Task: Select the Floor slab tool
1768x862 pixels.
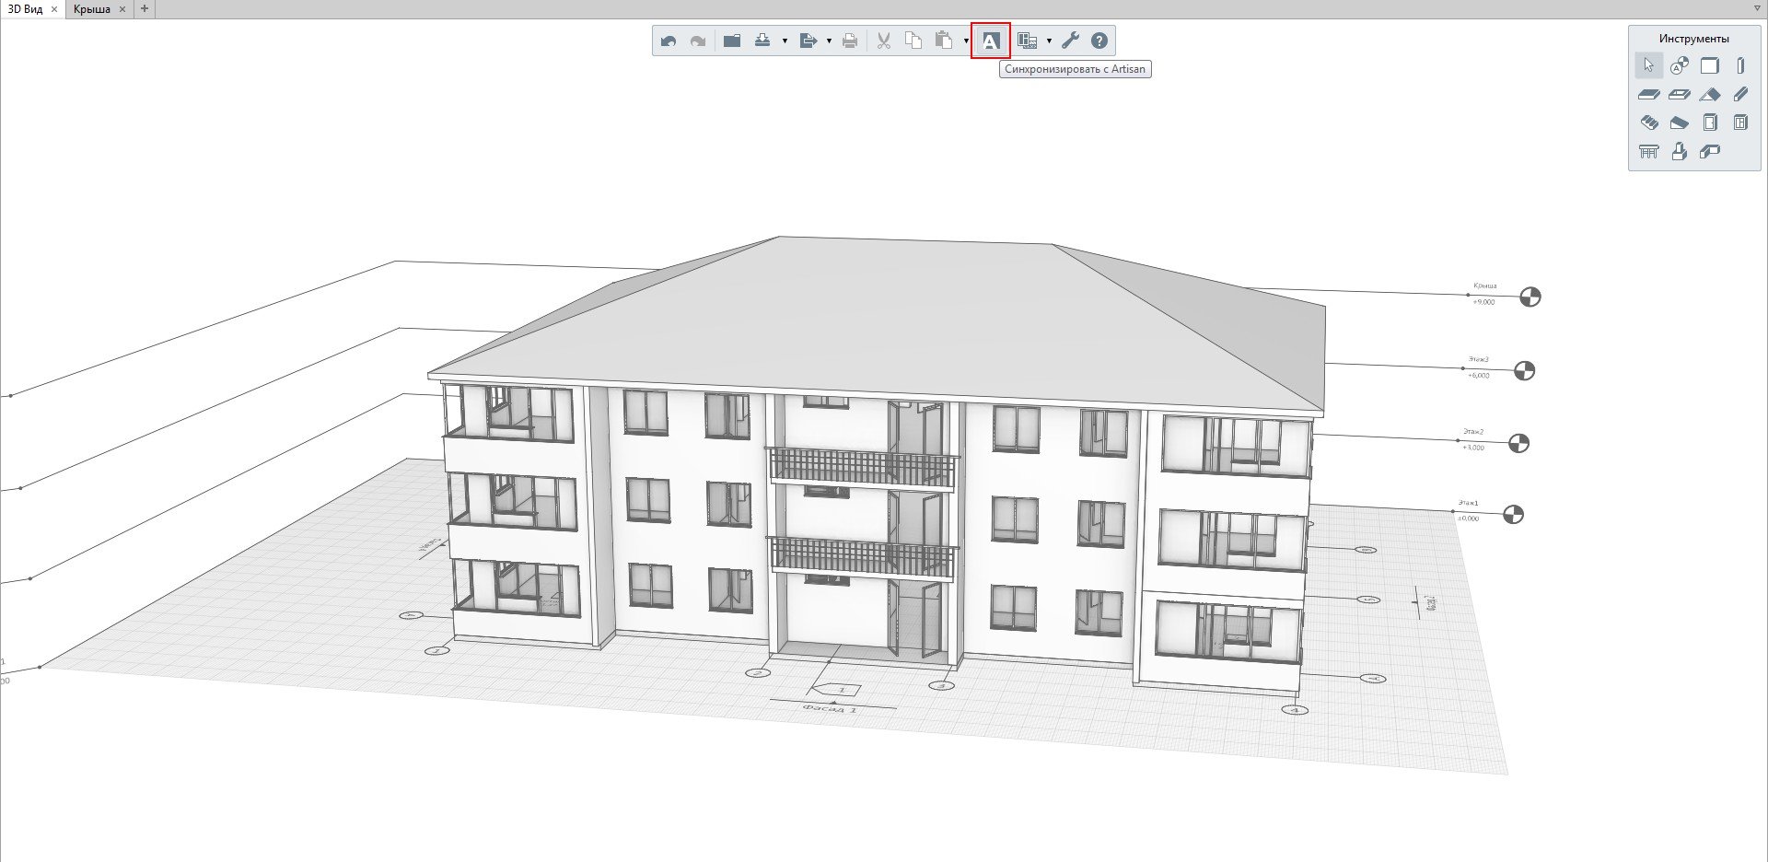Action: (1648, 94)
